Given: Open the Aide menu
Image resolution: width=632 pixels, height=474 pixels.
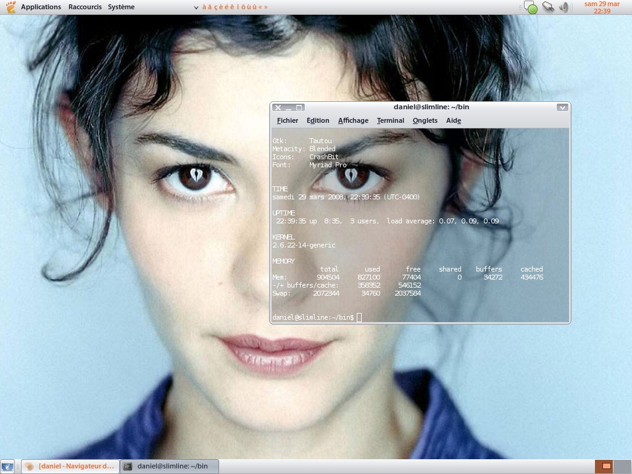Looking at the screenshot, I should [x=454, y=120].
